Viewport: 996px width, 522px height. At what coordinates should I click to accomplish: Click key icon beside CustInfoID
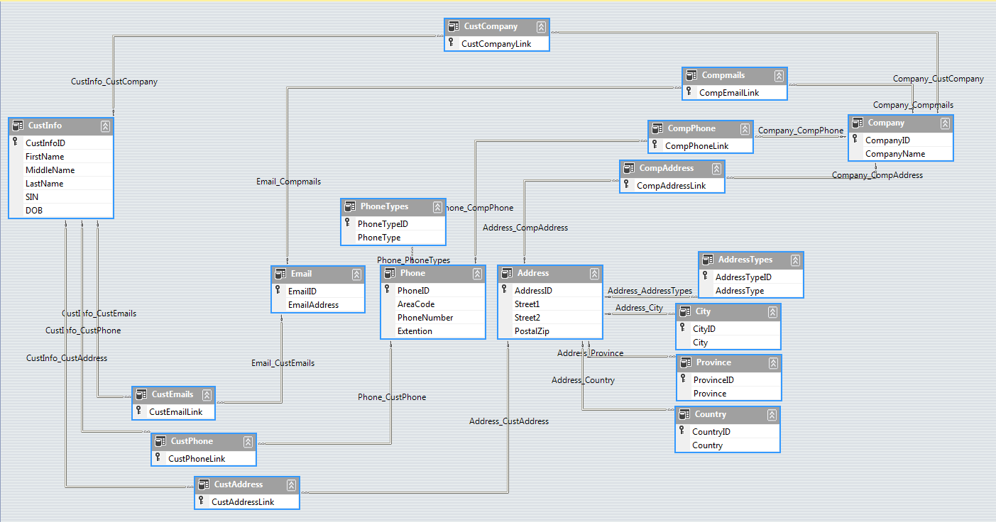[x=15, y=142]
